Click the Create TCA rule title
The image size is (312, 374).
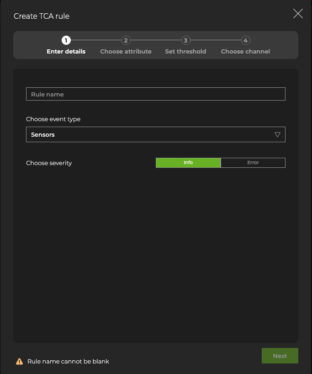(42, 16)
